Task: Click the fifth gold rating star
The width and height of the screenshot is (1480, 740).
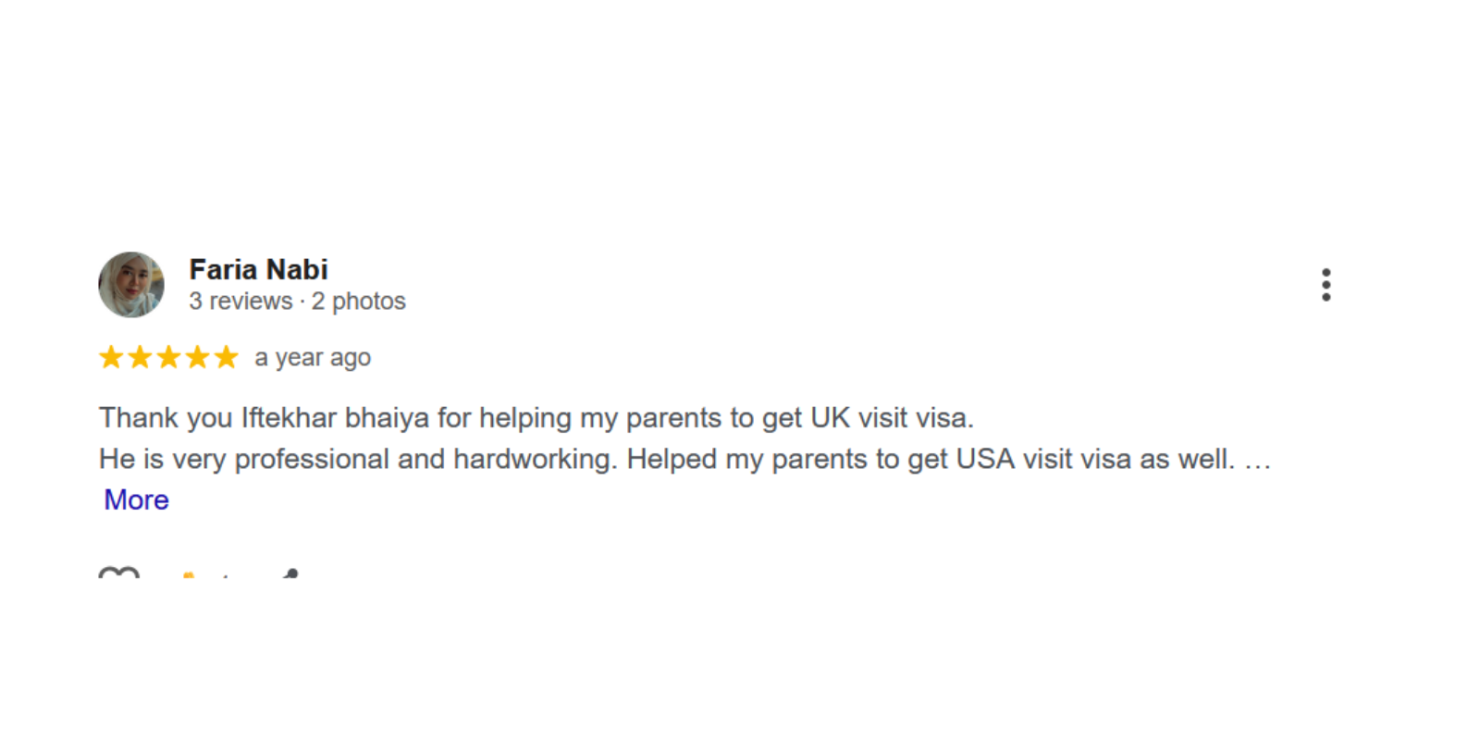Action: tap(226, 357)
